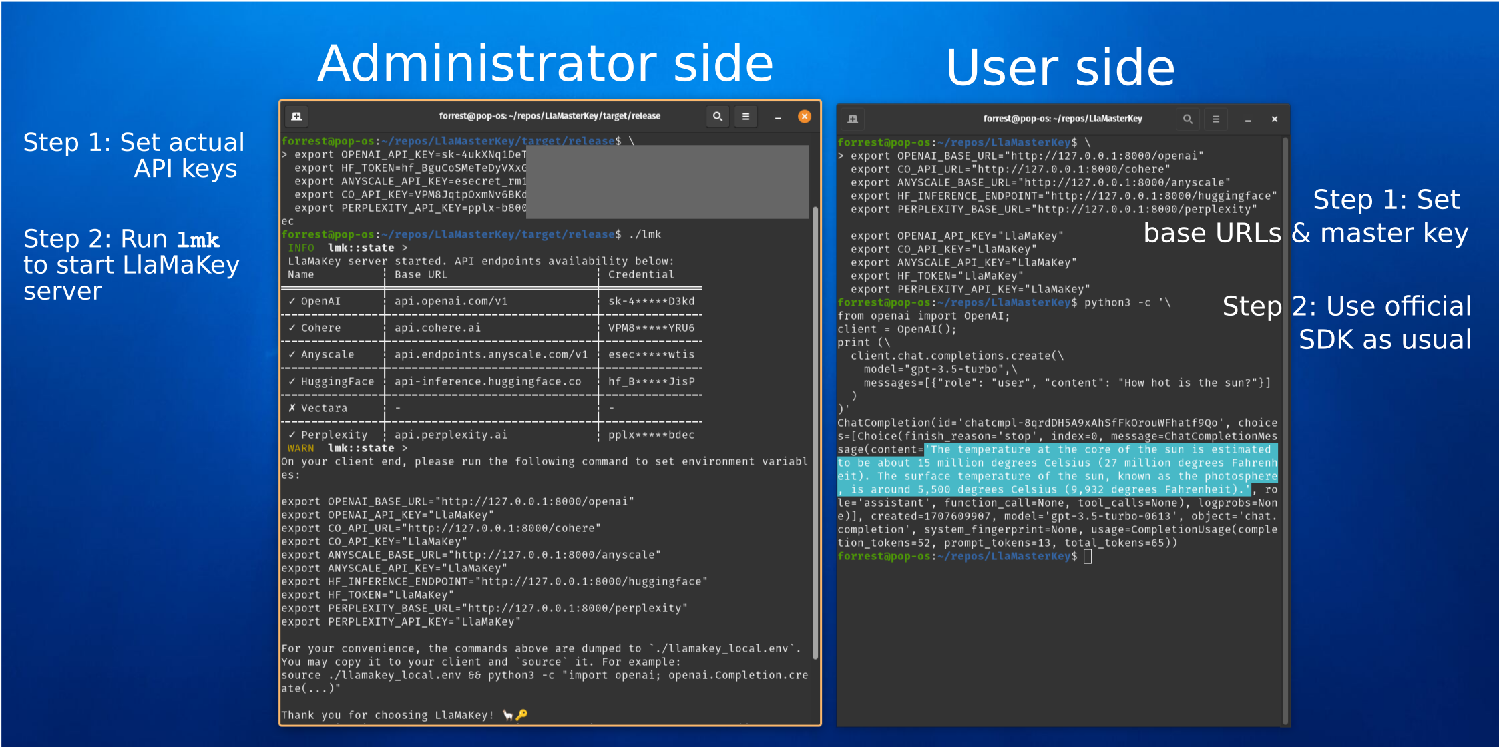Screen dimensions: 1499x747
Task: Click the ./lmk command in the left terminal
Action: pyautogui.click(x=645, y=234)
